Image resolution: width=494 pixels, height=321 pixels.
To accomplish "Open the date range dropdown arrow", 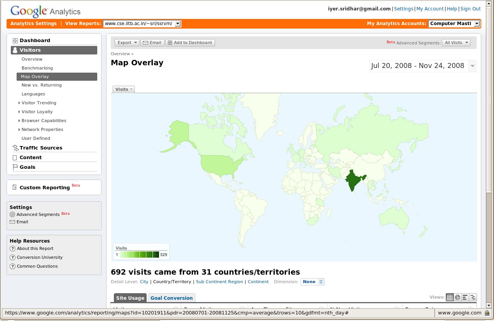I will (x=472, y=66).
